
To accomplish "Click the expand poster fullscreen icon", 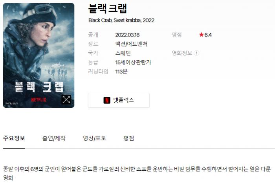I will (x=66, y=100).
